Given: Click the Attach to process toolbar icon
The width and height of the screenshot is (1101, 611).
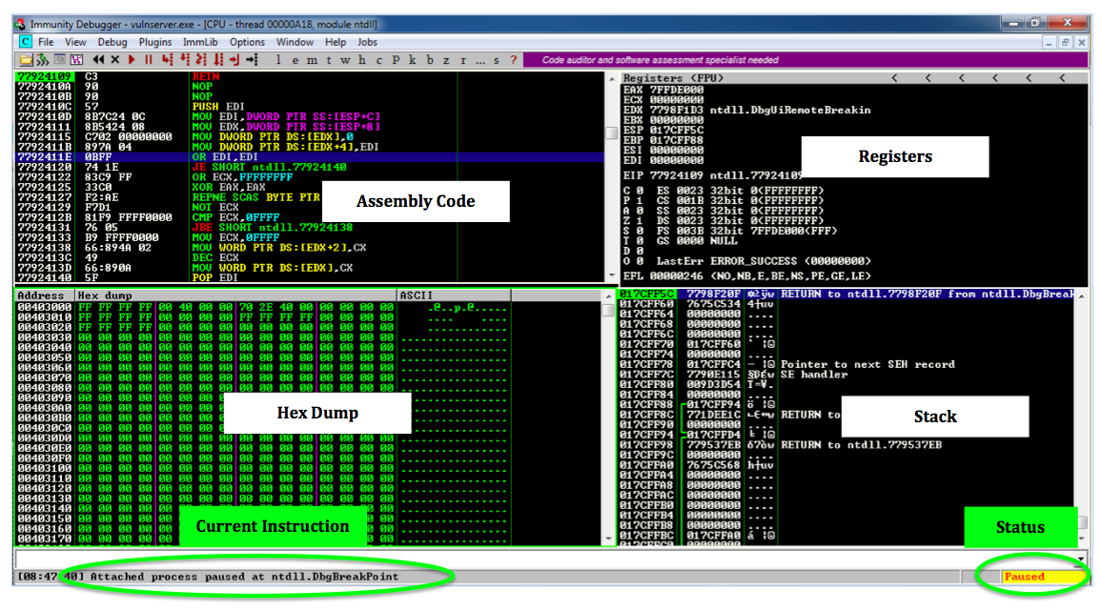Looking at the screenshot, I should point(42,60).
